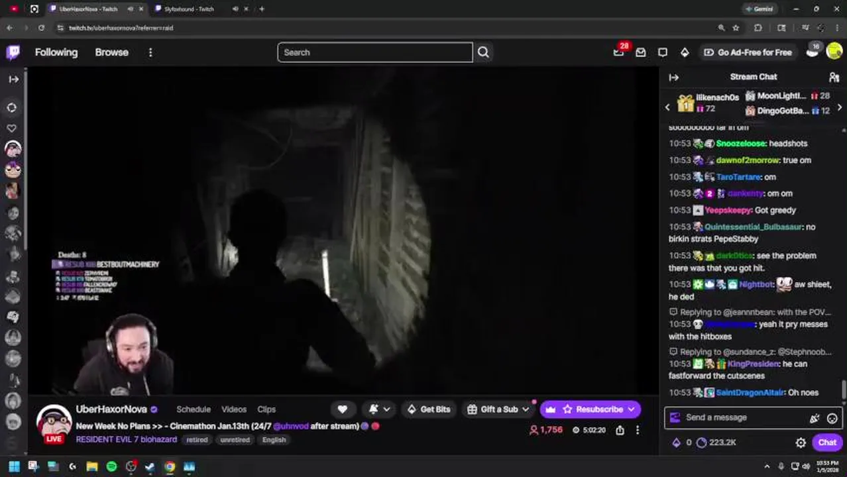Send message with Chat button

[x=827, y=443]
